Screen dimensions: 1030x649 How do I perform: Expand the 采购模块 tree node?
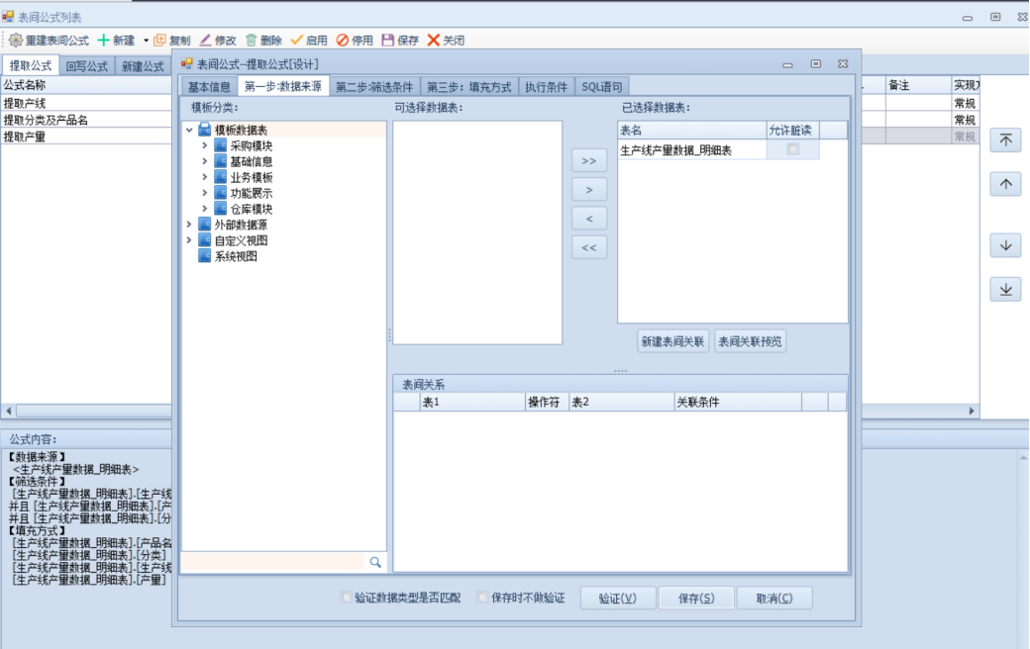coord(205,145)
